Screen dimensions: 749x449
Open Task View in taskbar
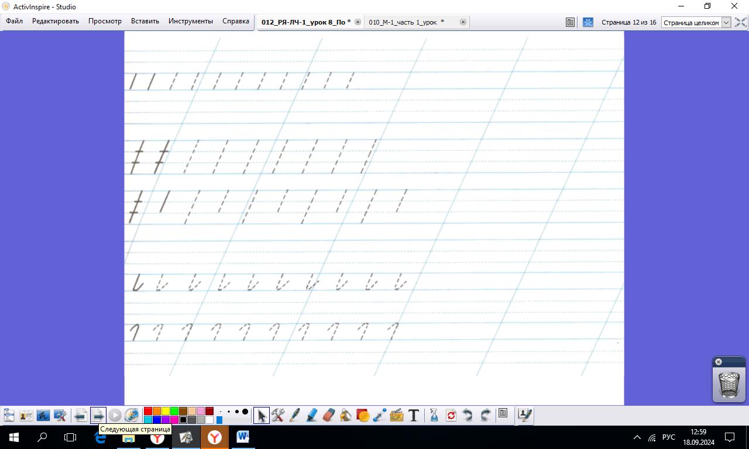tap(70, 437)
